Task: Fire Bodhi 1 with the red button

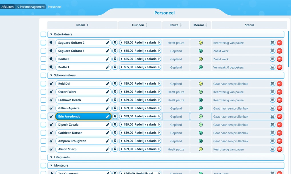Action: coord(280,67)
